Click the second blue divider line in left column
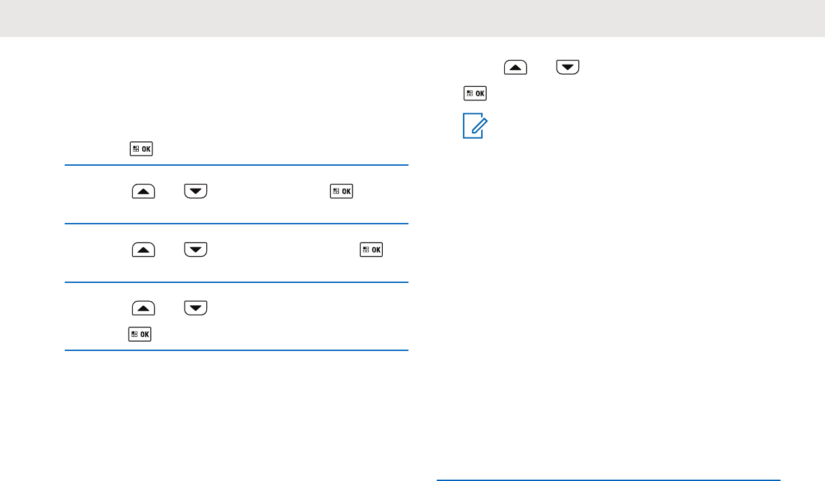 tap(237, 224)
